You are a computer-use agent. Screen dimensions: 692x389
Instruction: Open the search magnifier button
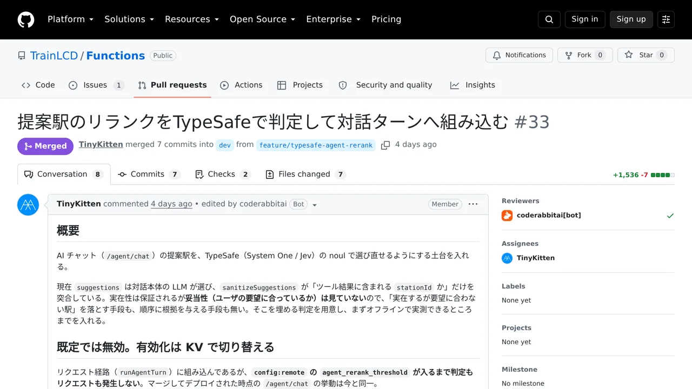point(549,19)
